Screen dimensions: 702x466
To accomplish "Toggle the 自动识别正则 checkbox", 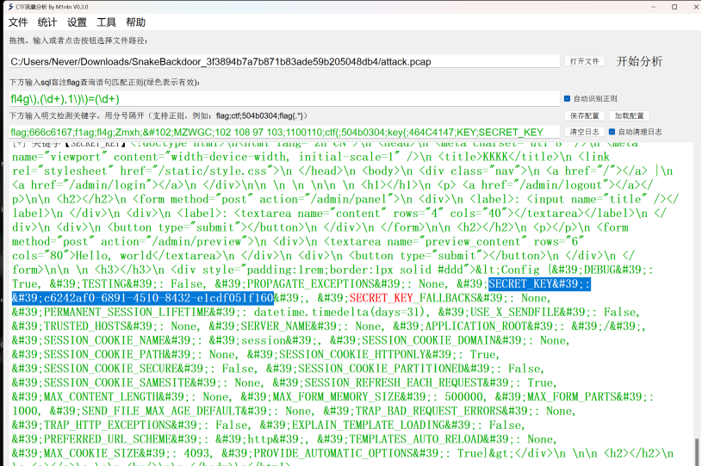I will coord(567,99).
